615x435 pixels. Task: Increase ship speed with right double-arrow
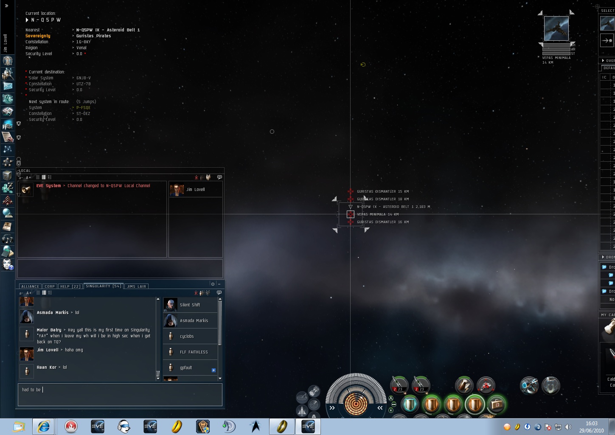380,408
